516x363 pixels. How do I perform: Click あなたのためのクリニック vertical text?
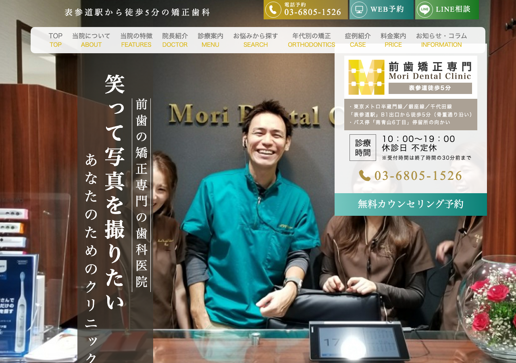[92, 258]
